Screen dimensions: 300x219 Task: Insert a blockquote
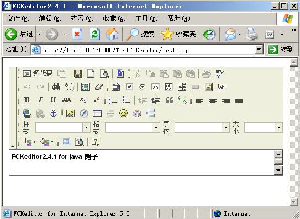tap(169, 100)
